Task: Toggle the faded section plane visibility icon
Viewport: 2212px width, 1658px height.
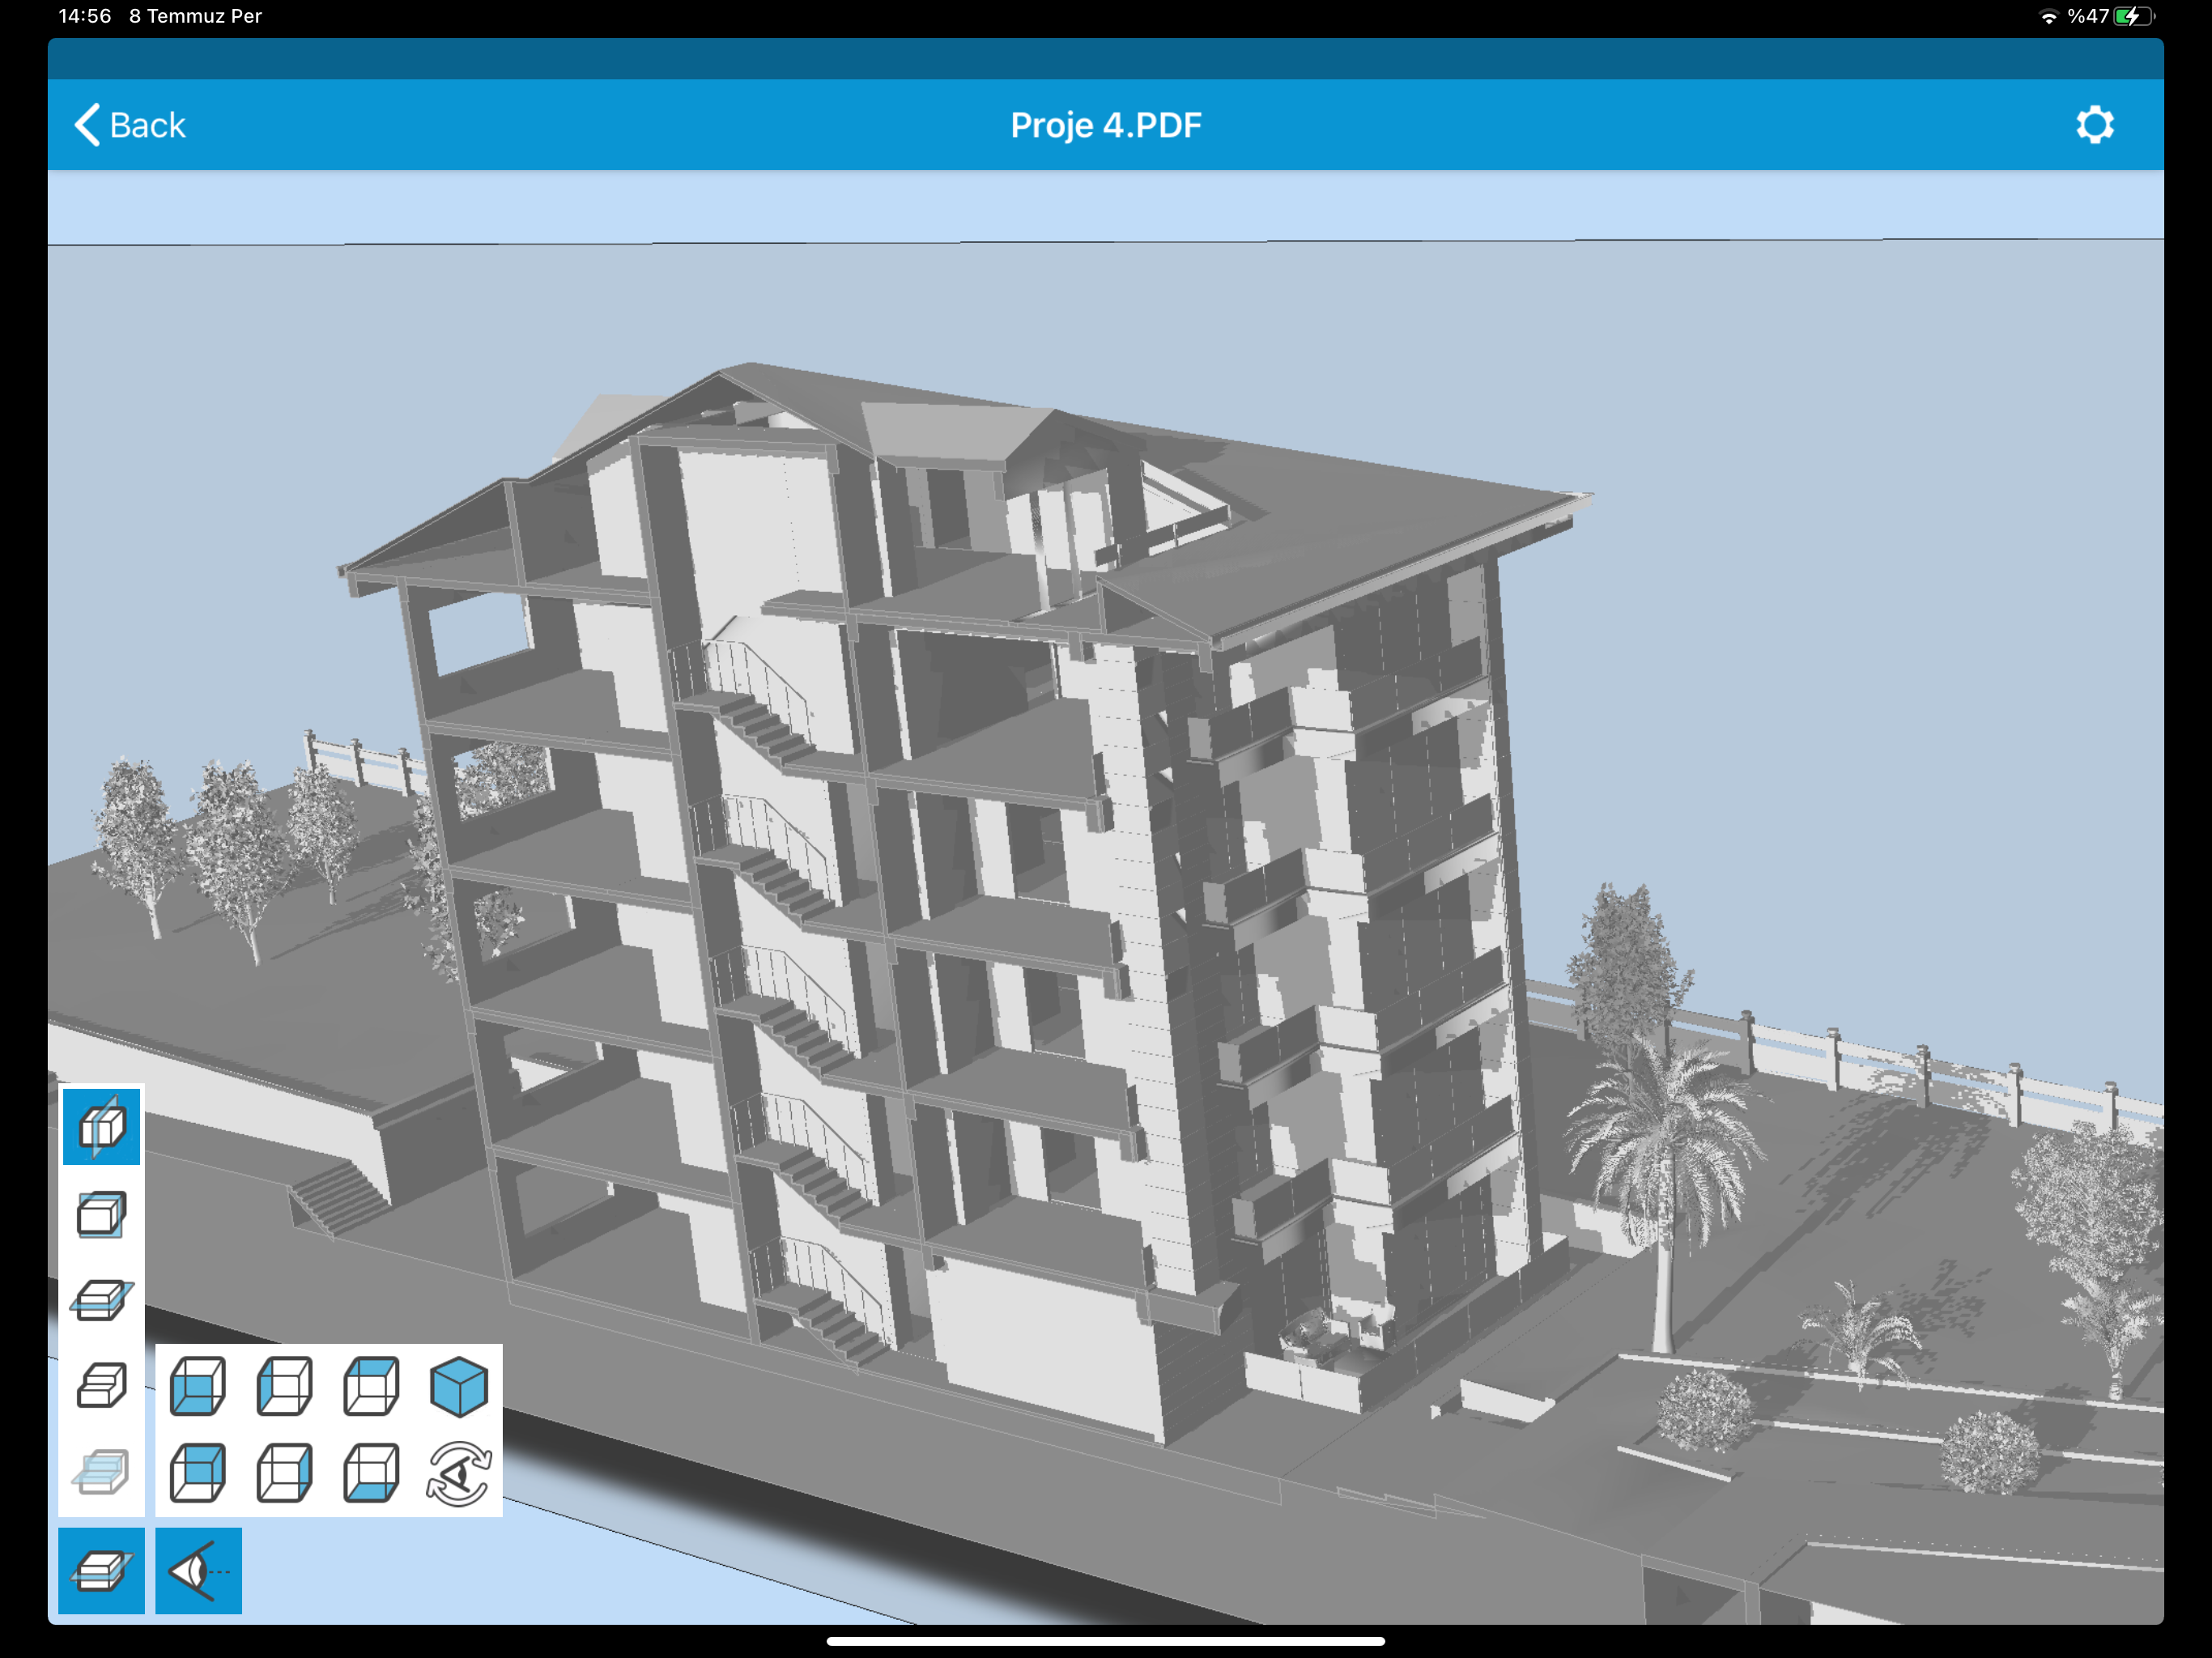Action: click(x=101, y=1472)
